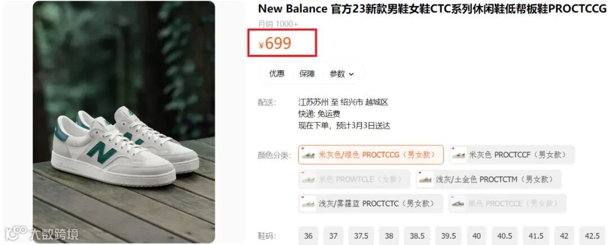Click the 黑色 PROCTCCE shoe thumbnail icon
Viewport: 608px width, 245px height.
(x=458, y=203)
